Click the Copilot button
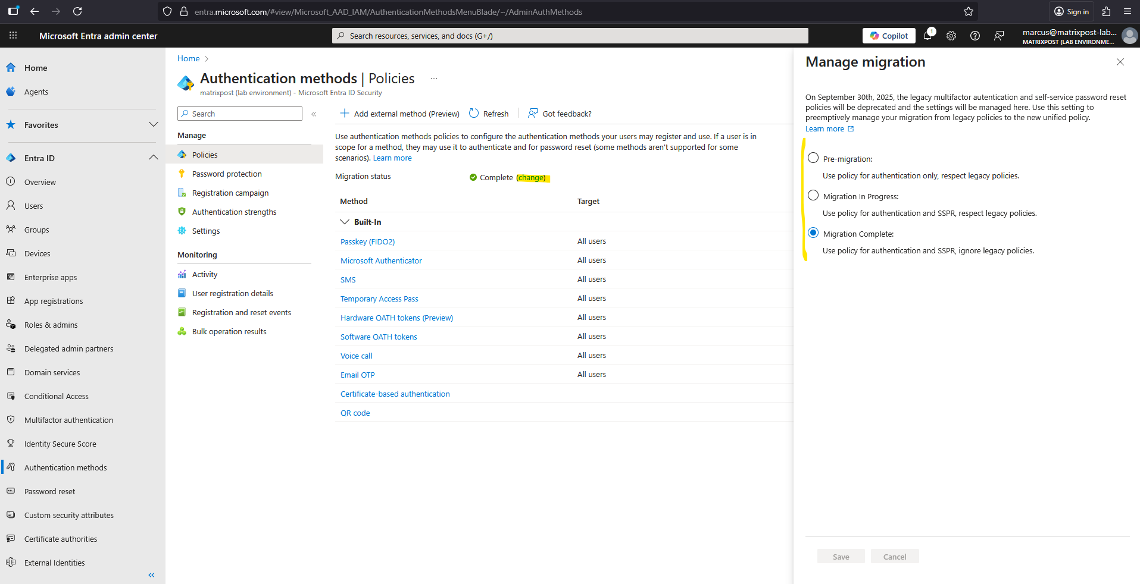Screen dimensions: 1140x584 pyautogui.click(x=889, y=36)
